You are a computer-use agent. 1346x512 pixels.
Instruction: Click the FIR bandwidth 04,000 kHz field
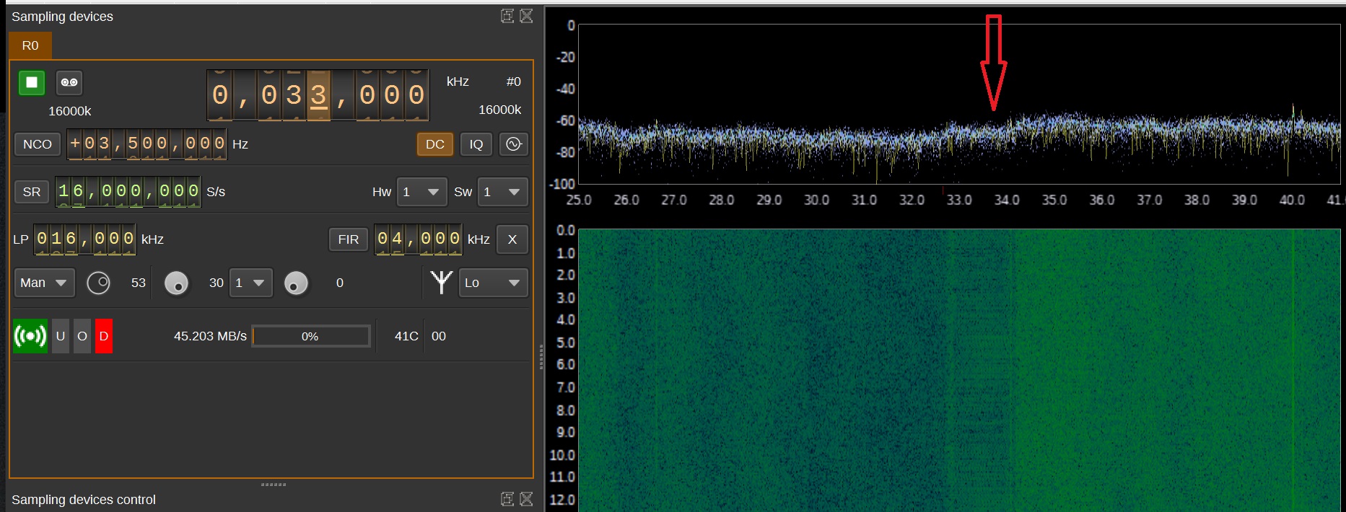(419, 239)
